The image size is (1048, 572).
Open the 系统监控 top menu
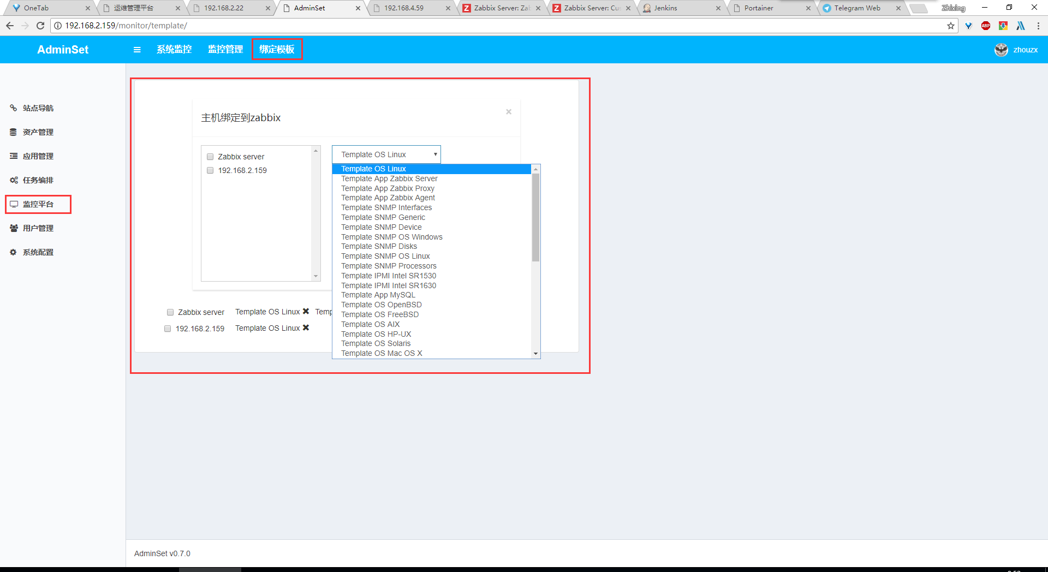pyautogui.click(x=174, y=50)
